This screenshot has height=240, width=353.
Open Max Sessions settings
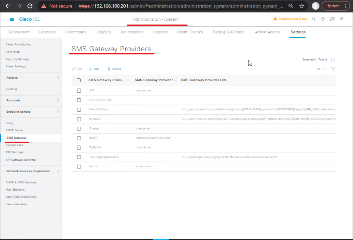click(x=15, y=190)
